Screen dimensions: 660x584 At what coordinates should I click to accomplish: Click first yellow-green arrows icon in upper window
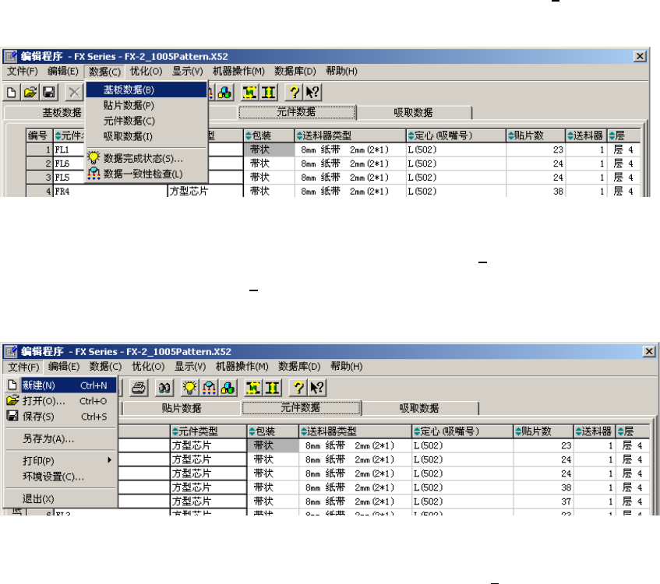pyautogui.click(x=249, y=92)
